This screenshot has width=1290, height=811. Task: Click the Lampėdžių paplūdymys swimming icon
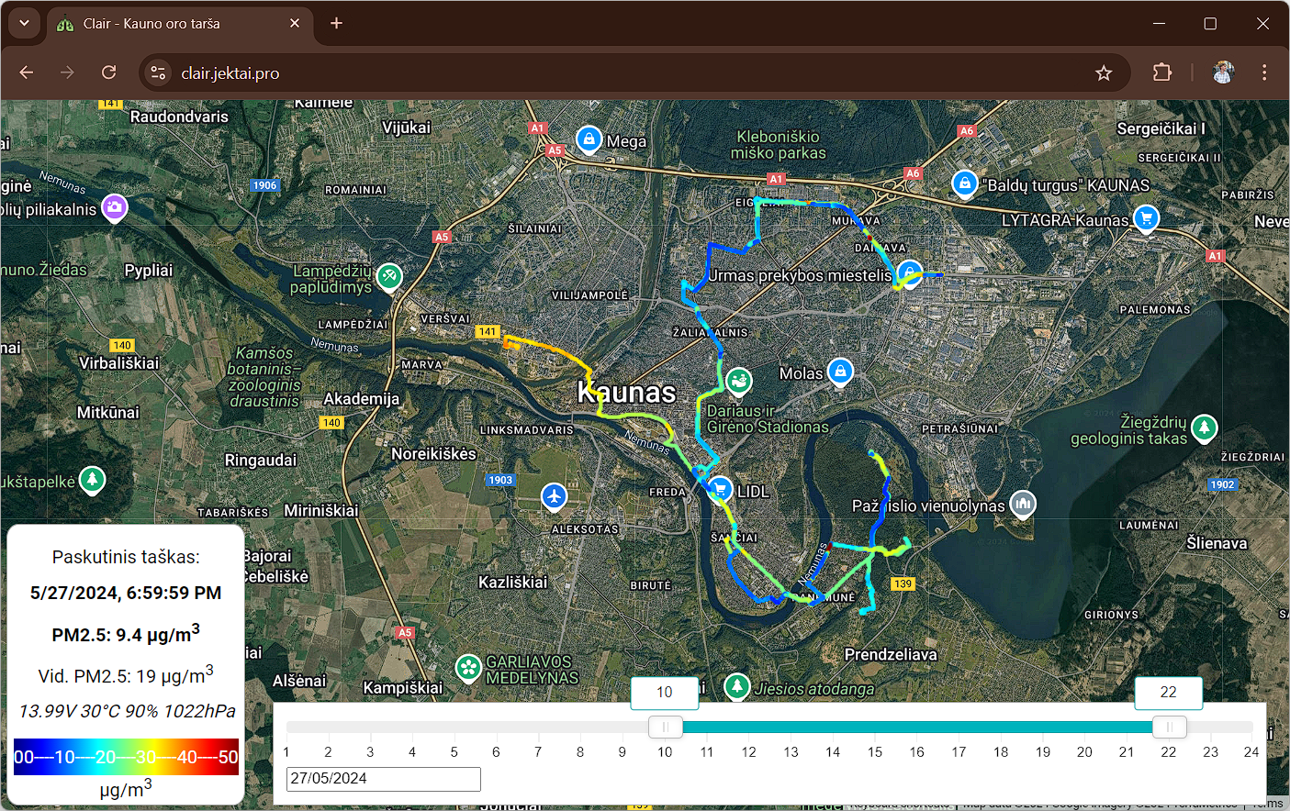tap(388, 276)
